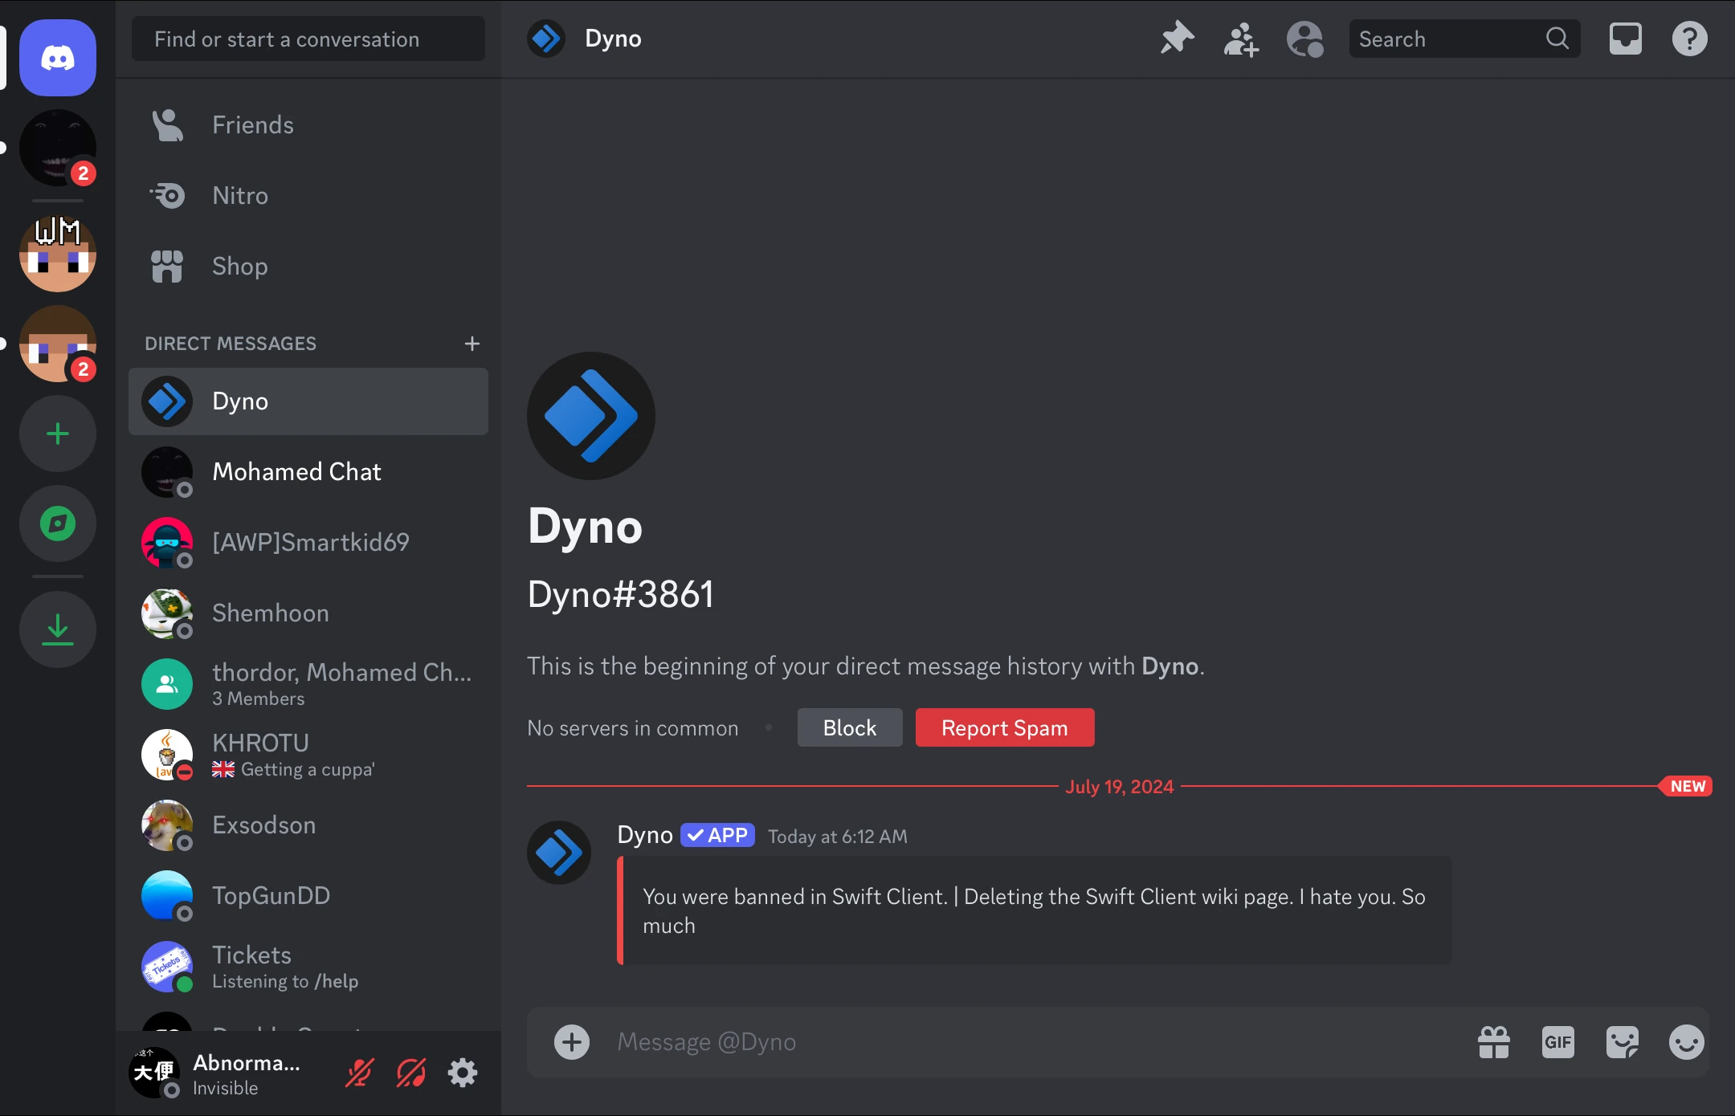Image resolution: width=1735 pixels, height=1116 pixels.
Task: Open the emoji picker smiley
Action: point(1686,1042)
